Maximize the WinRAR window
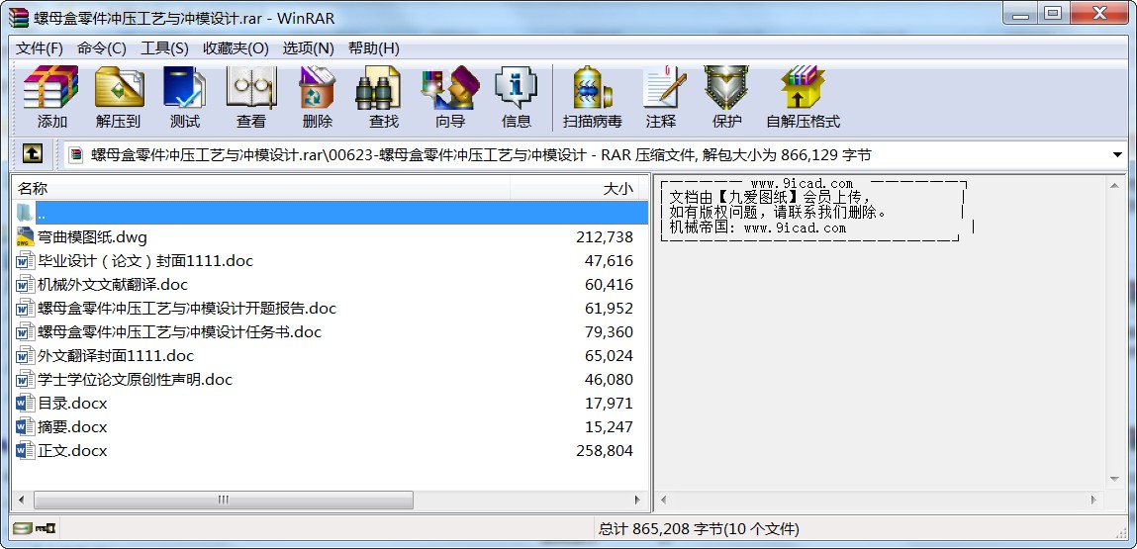The width and height of the screenshot is (1137, 549). (x=1052, y=13)
